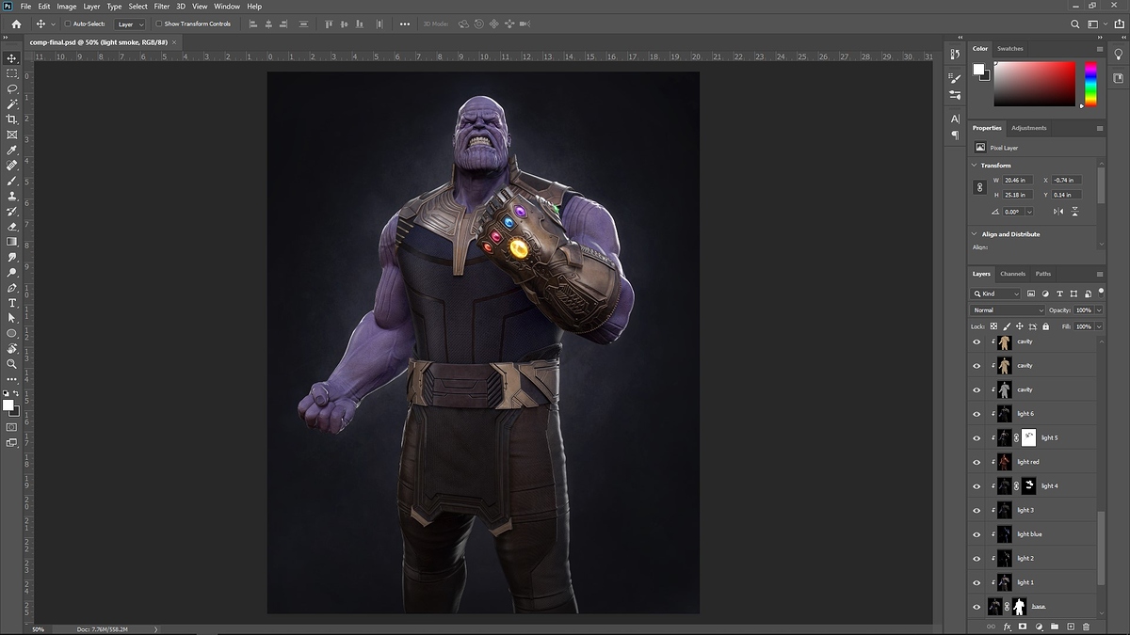Select the Move tool in the left toolbar

pos(12,58)
